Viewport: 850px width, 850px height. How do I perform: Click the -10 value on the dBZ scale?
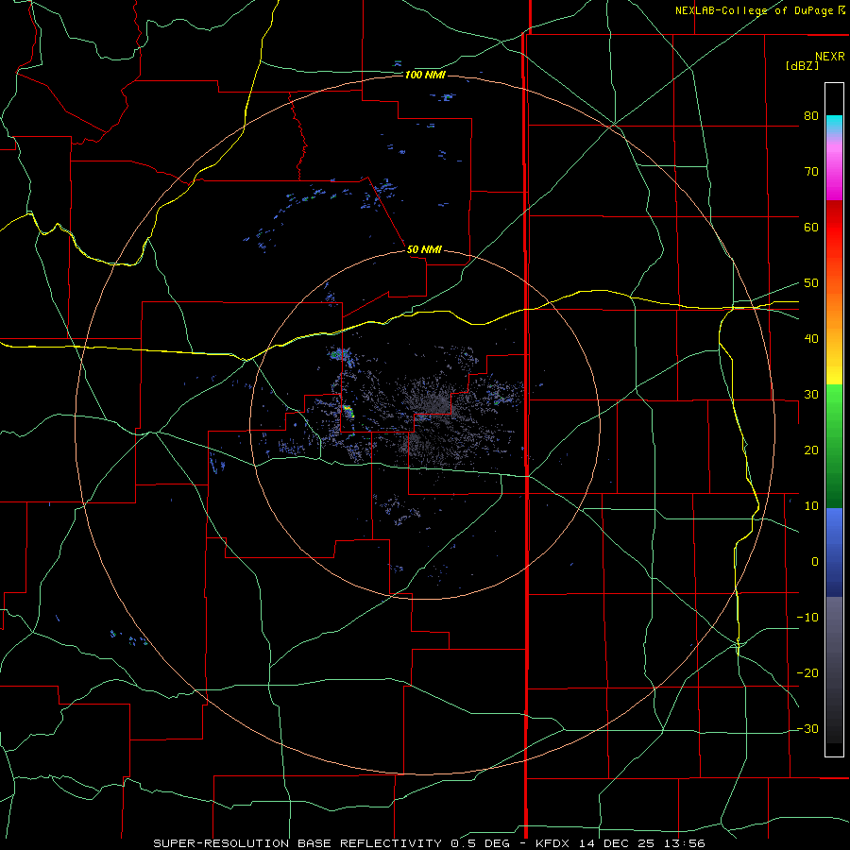pyautogui.click(x=807, y=617)
